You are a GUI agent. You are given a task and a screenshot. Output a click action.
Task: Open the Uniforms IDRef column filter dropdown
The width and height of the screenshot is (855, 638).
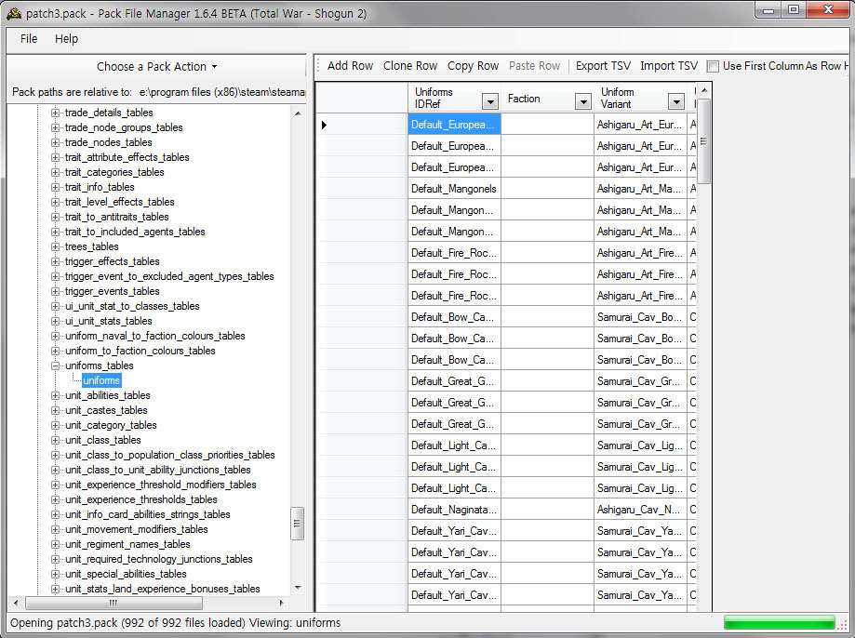pos(489,101)
